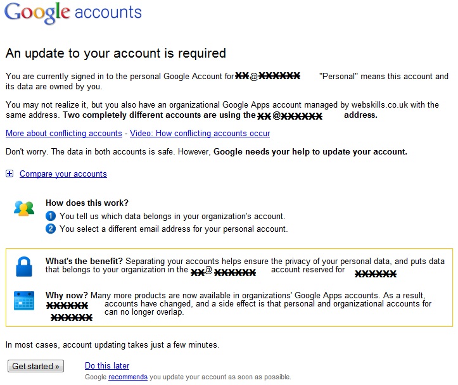458x385 pixels.
Task: Click the redacted email after Google Account for
Action: point(267,76)
